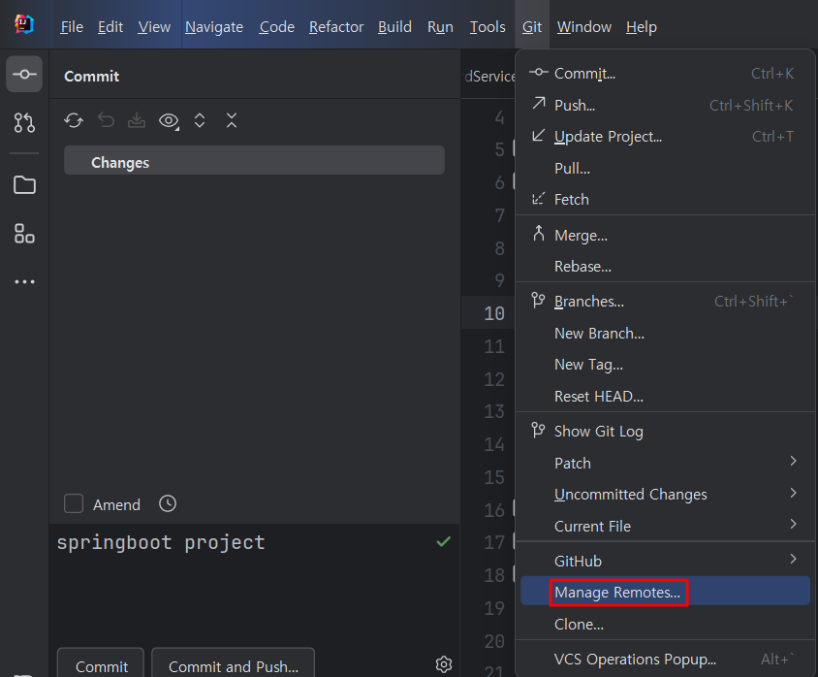Click the IntelliJ IDEA logo icon
Viewport: 818px width, 677px height.
point(24,24)
